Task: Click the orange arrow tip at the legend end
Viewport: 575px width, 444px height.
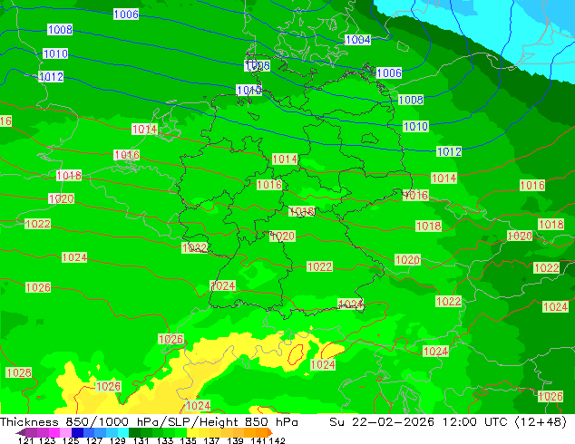Action: click(x=270, y=432)
